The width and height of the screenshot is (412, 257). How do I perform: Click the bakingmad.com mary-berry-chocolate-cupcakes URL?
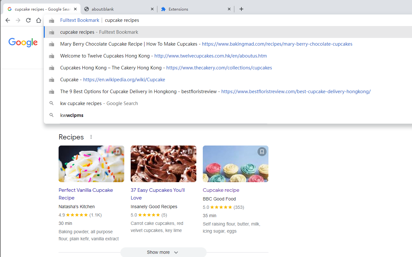click(x=277, y=44)
